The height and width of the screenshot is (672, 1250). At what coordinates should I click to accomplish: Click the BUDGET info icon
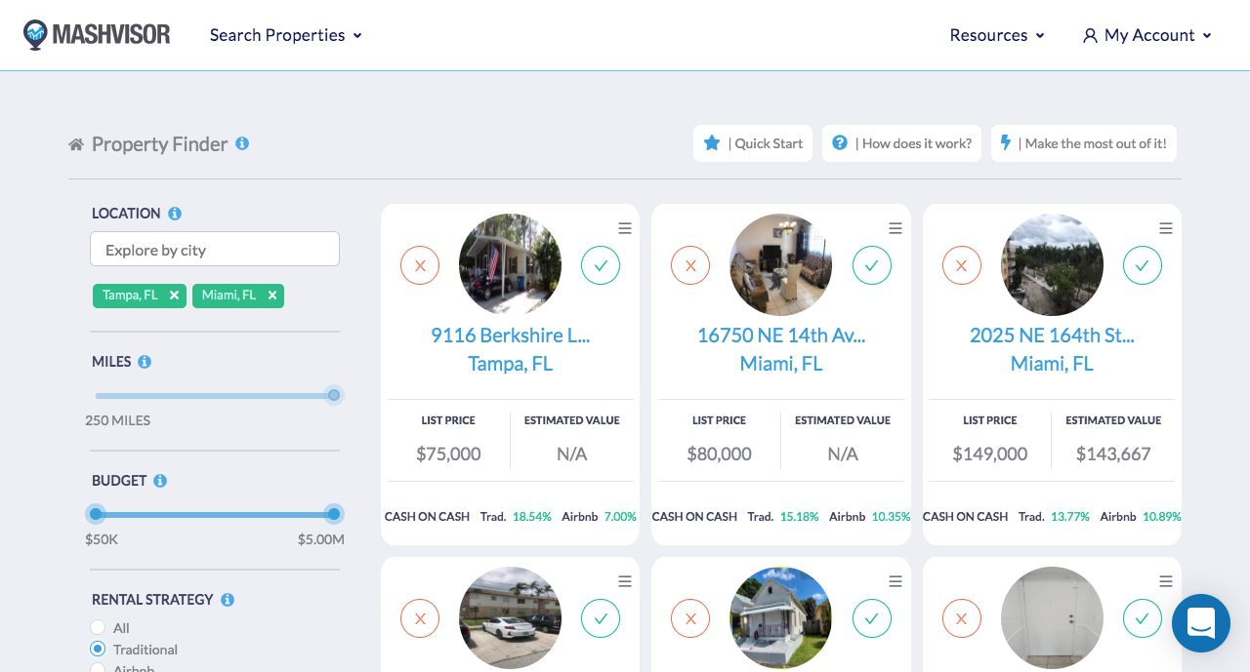pyautogui.click(x=162, y=480)
